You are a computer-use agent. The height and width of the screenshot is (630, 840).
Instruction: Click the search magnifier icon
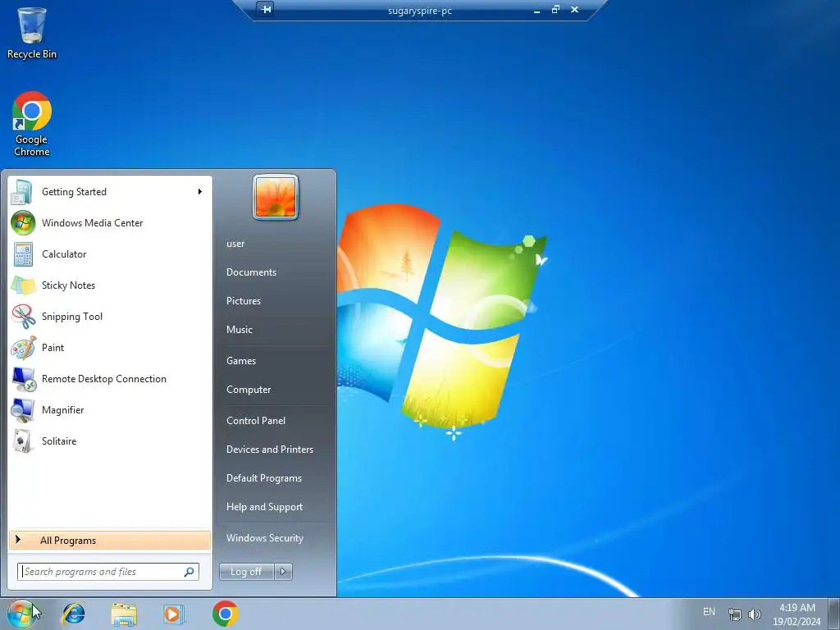(189, 572)
